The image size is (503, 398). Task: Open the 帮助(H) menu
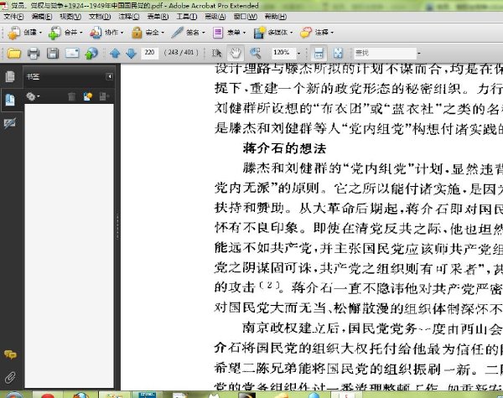pos(276,17)
